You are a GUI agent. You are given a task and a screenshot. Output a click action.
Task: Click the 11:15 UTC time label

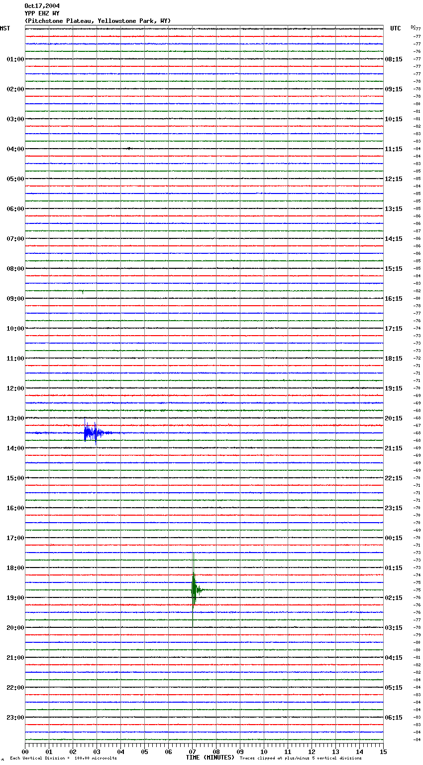pyautogui.click(x=394, y=149)
